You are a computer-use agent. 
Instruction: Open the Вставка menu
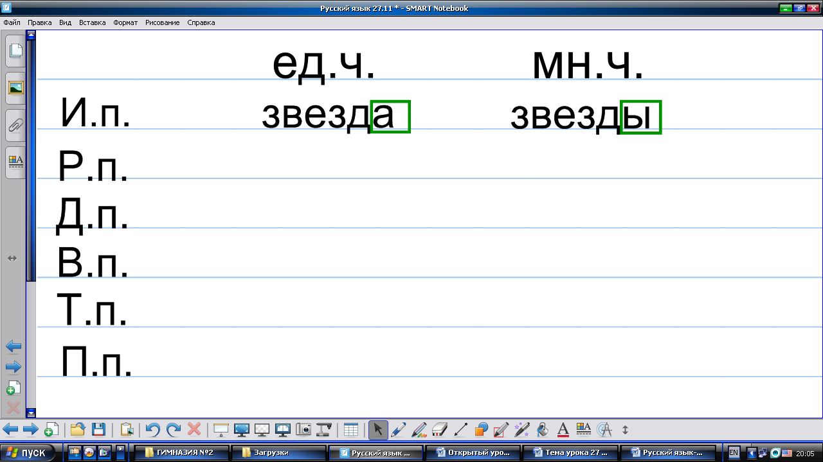[x=92, y=22]
